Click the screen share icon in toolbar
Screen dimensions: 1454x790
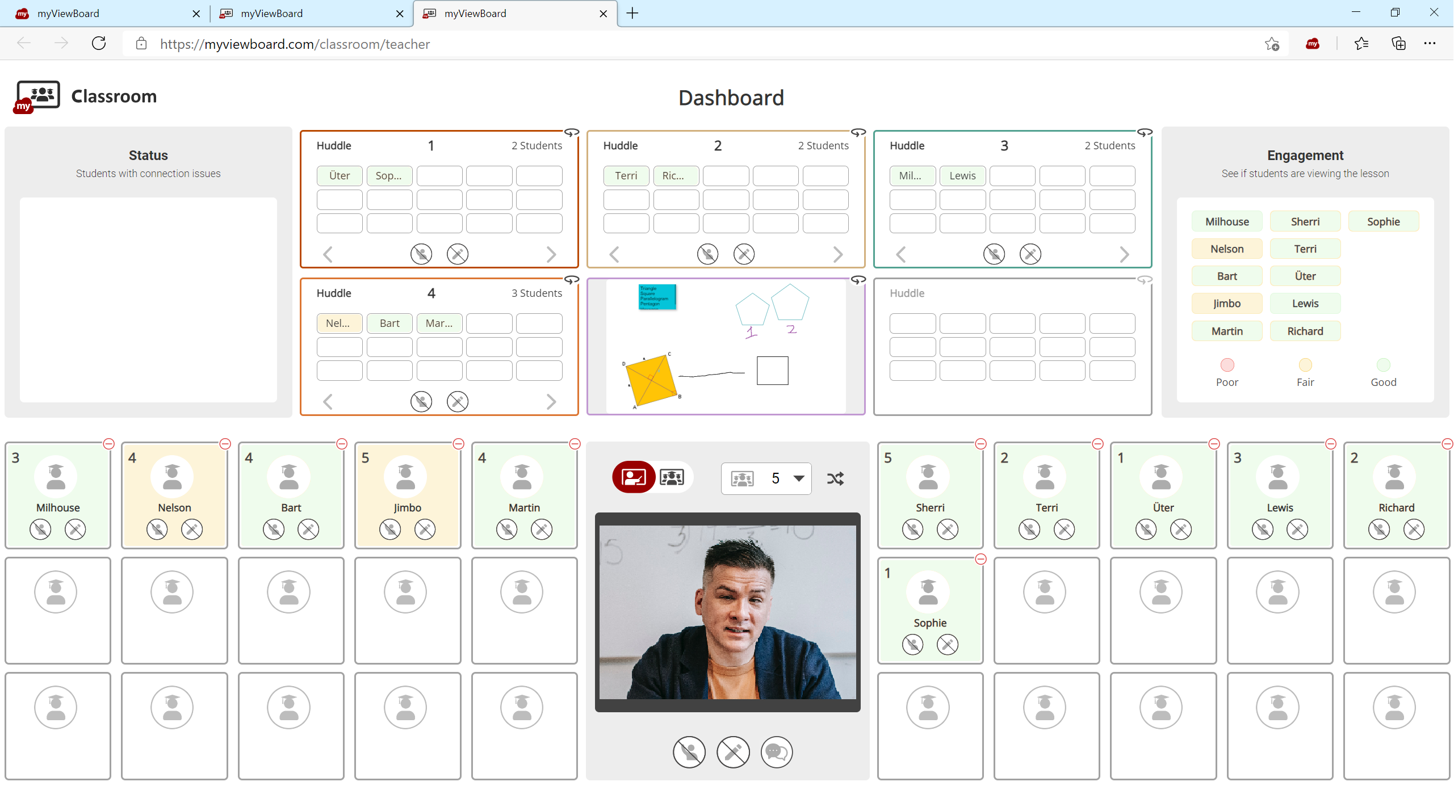pyautogui.click(x=632, y=478)
